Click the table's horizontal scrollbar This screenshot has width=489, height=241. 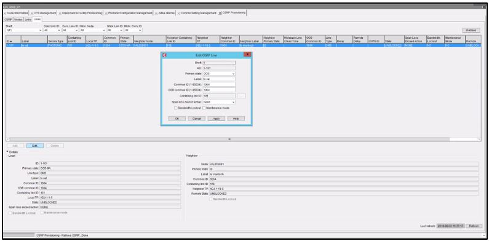(229, 139)
